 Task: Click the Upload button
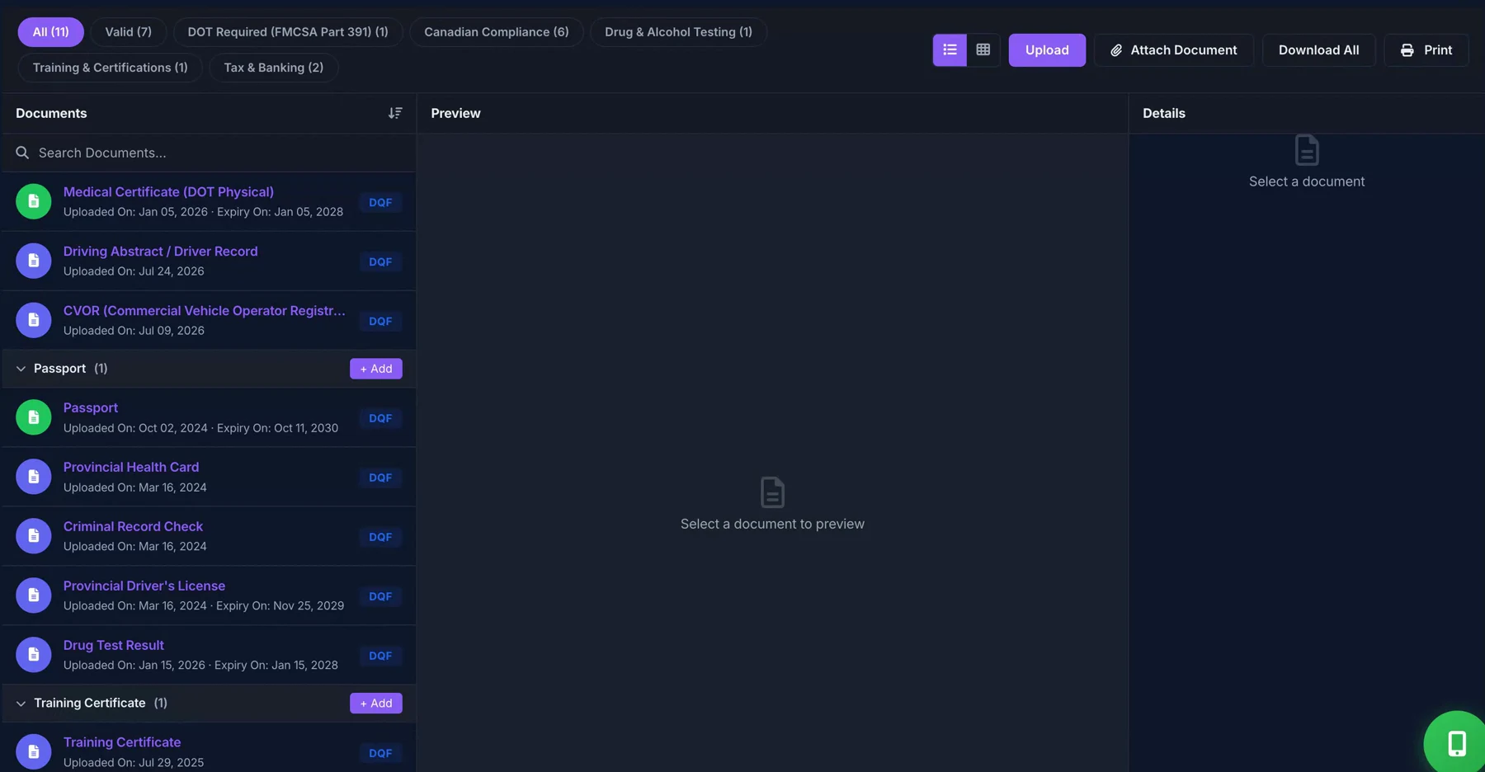click(1047, 50)
